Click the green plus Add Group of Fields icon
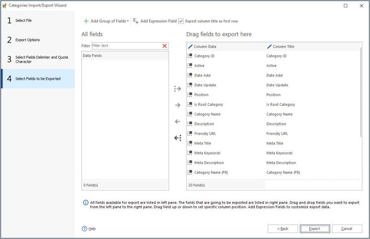This screenshot has height=239, width=370. pos(86,21)
